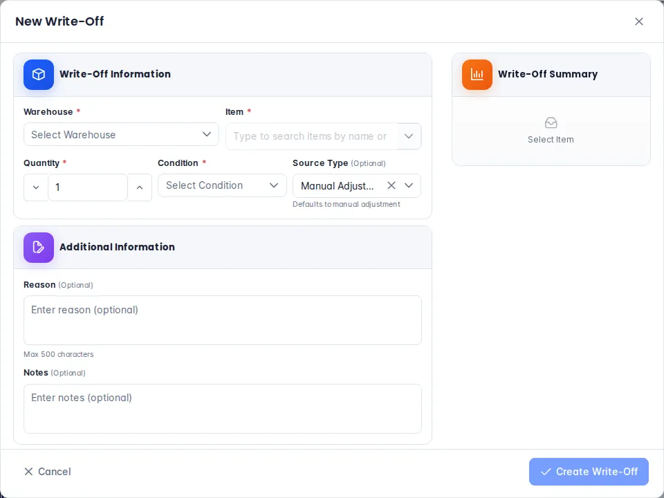Click the Notes text area
Viewport: 664px width, 498px height.
click(x=222, y=409)
